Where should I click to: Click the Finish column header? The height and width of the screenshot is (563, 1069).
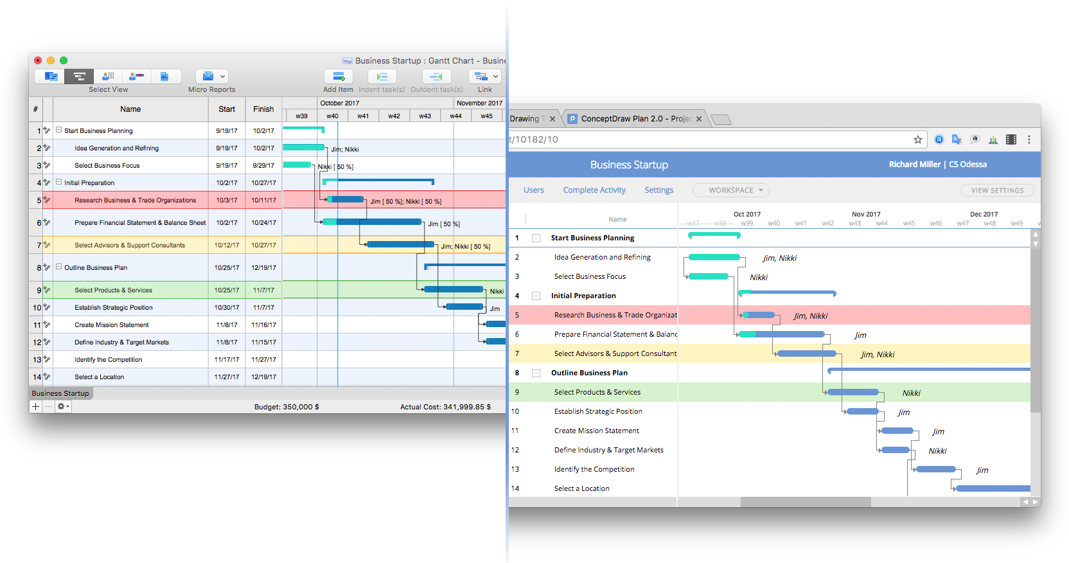(263, 109)
